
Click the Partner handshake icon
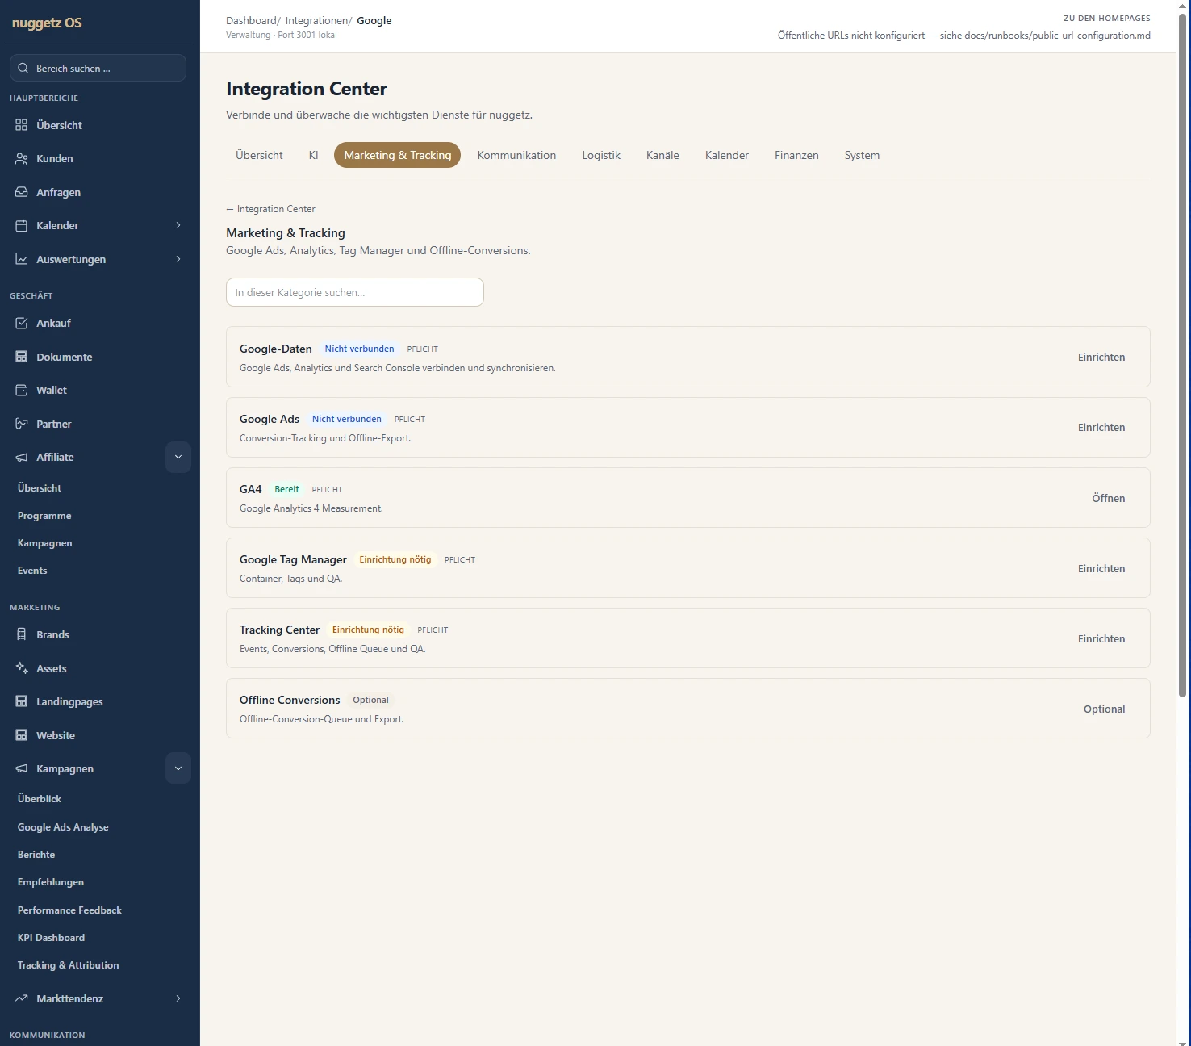coord(22,424)
